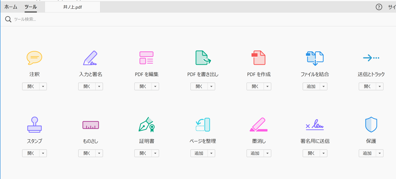Select the 墨消し redact marker icon
Image resolution: width=396 pixels, height=179 pixels.
pos(258,125)
